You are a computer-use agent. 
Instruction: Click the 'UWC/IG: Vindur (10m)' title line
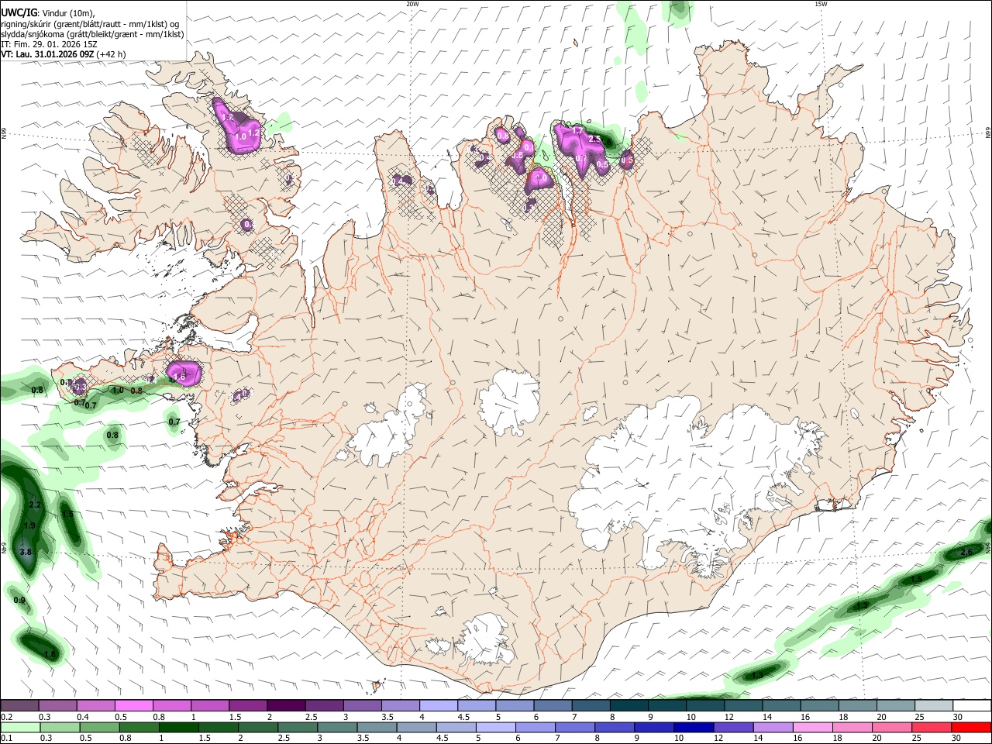[47, 13]
